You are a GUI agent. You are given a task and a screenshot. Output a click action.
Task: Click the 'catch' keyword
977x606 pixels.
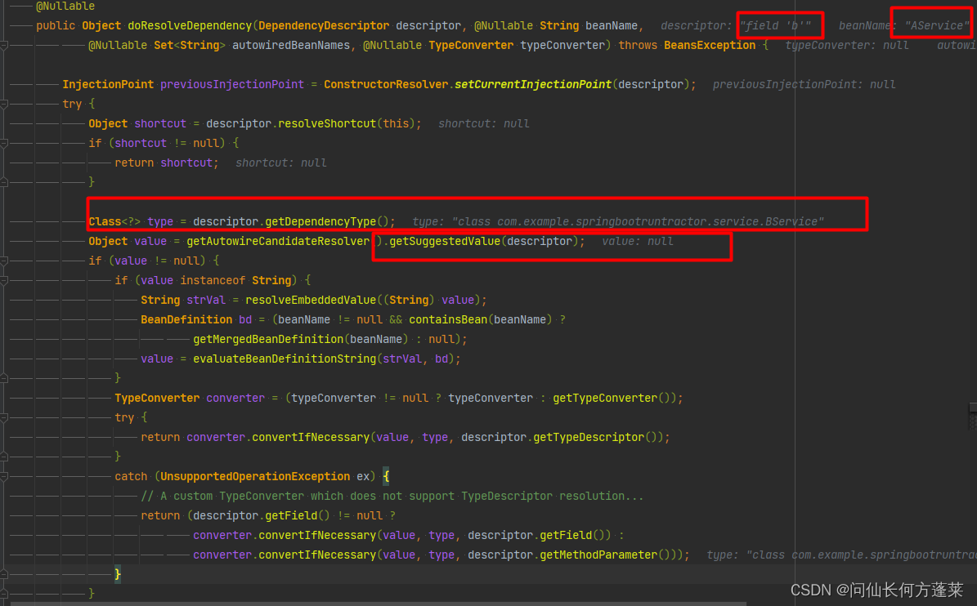point(131,477)
